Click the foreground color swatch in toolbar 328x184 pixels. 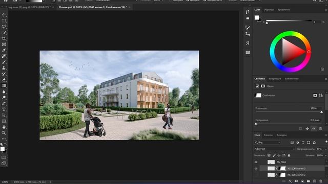pos(3,149)
